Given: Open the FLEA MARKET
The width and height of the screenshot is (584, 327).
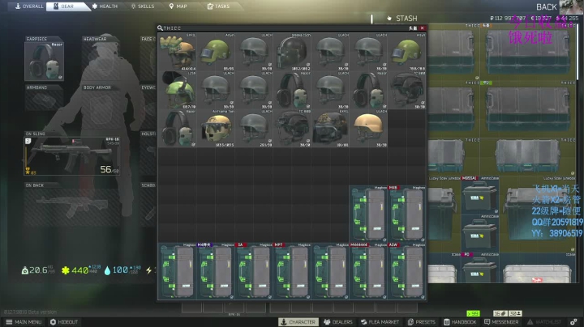Looking at the screenshot, I should [x=380, y=322].
